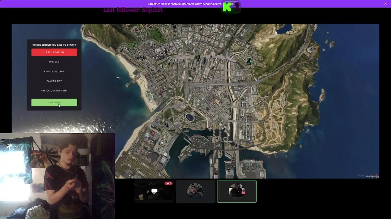
Task: Click the red LIVE badge
Action: 168,183
